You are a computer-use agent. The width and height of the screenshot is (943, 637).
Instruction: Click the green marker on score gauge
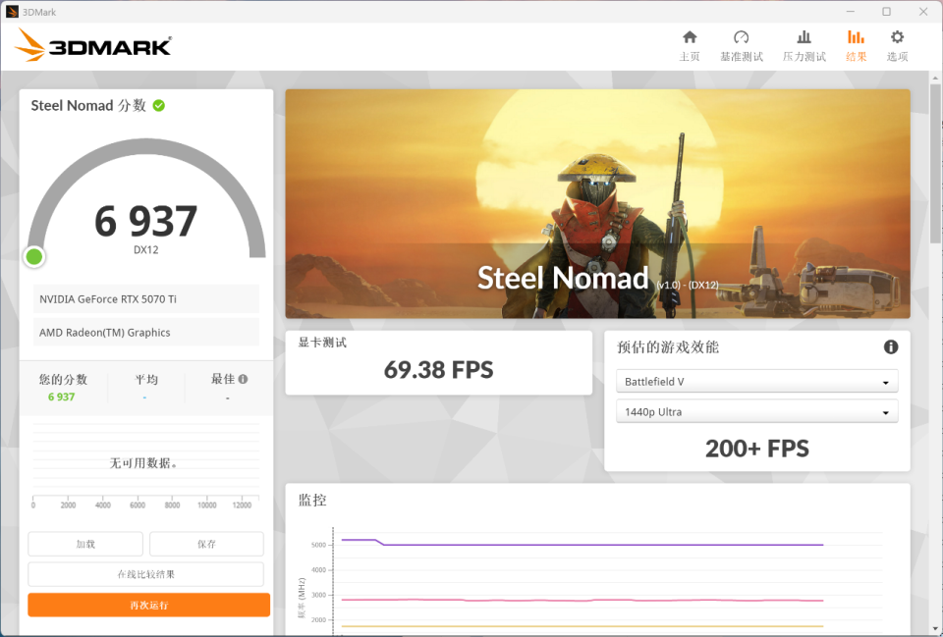(x=34, y=256)
